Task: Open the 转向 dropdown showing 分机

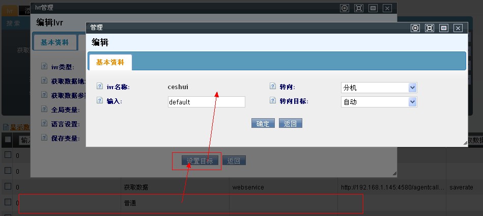Action: tap(379, 88)
